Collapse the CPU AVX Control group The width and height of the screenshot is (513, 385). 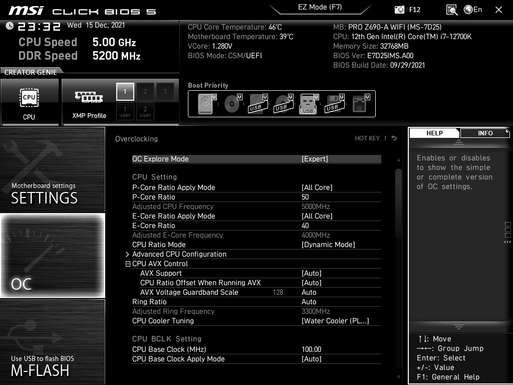[x=128, y=264]
